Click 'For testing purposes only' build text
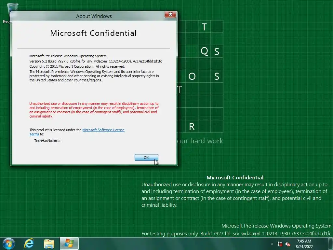 coord(236,234)
